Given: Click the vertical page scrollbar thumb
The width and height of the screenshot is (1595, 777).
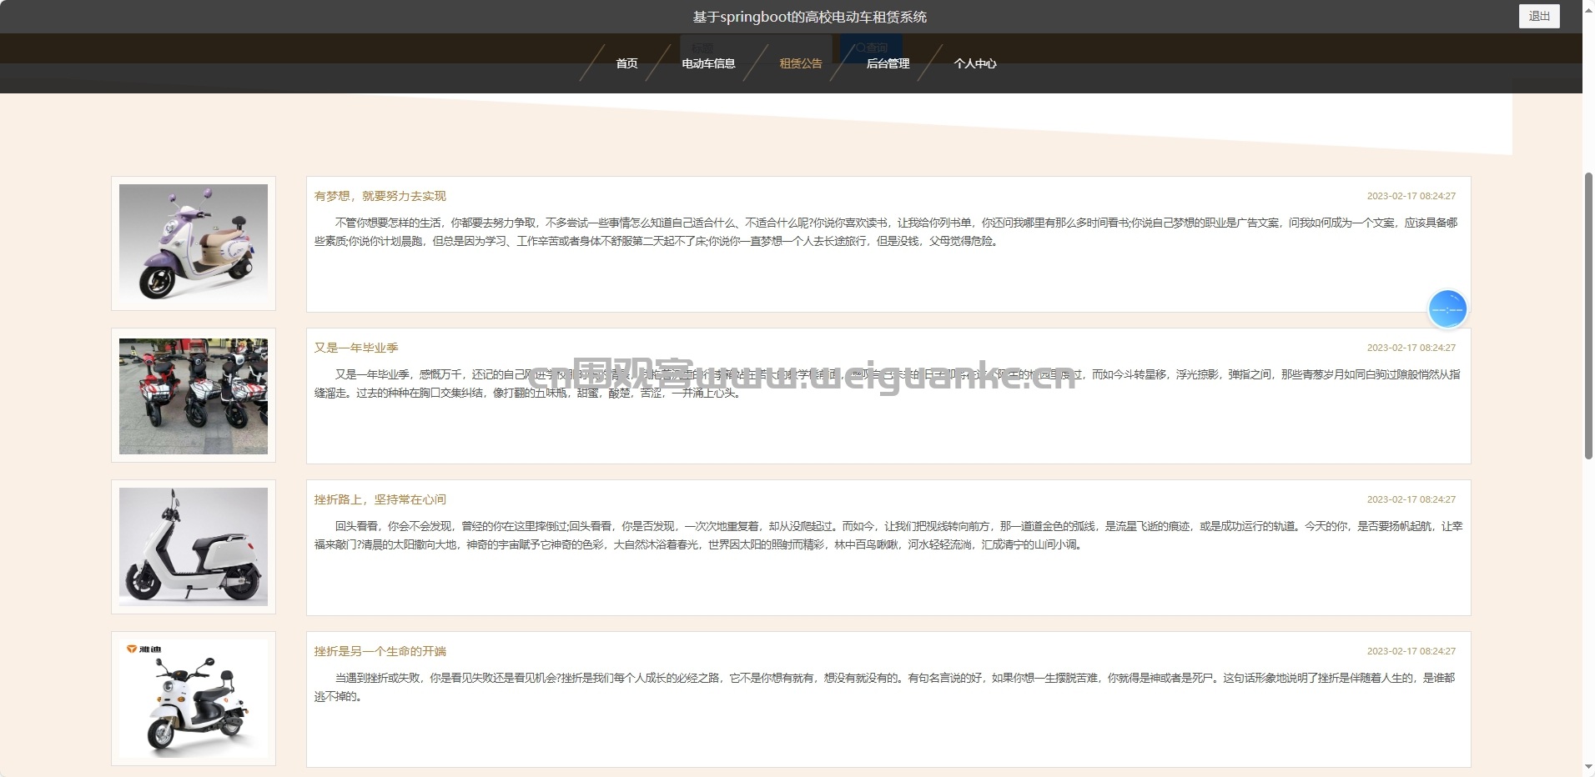Looking at the screenshot, I should point(1588,315).
